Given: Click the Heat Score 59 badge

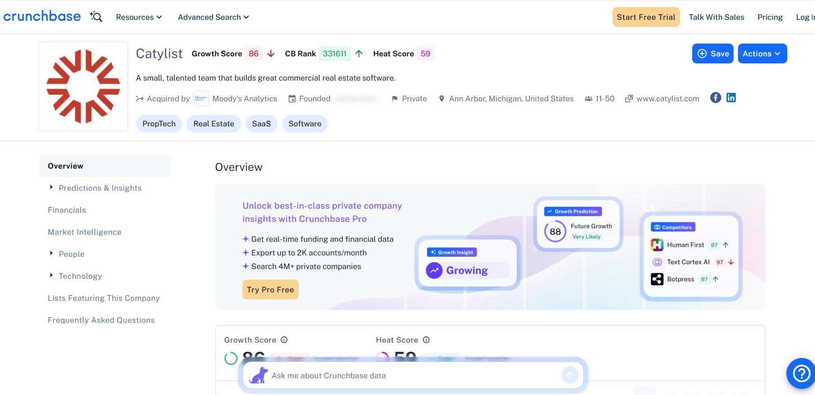Looking at the screenshot, I should (x=425, y=54).
